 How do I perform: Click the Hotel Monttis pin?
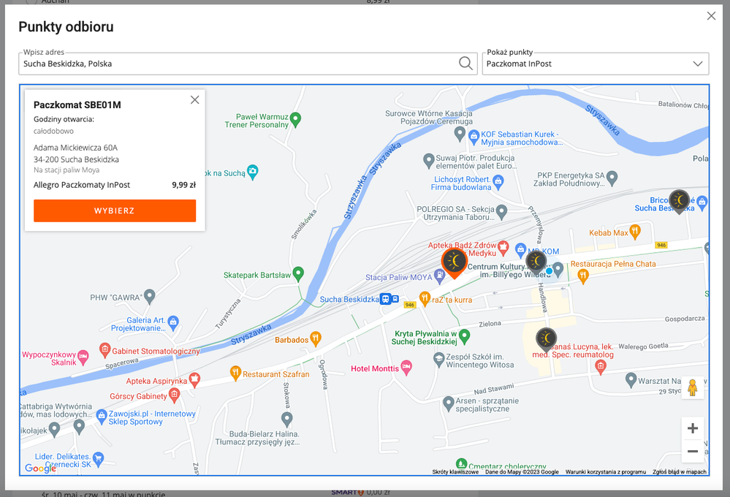[406, 368]
